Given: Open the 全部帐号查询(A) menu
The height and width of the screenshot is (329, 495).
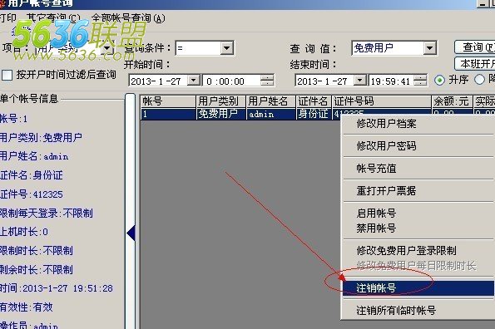Looking at the screenshot, I should 128,18.
